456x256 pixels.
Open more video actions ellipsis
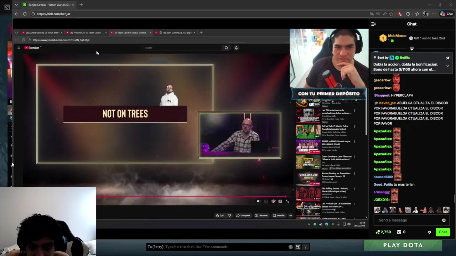click(x=291, y=215)
